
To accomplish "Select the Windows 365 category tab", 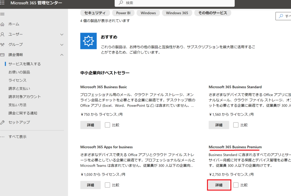I will pos(177,13).
